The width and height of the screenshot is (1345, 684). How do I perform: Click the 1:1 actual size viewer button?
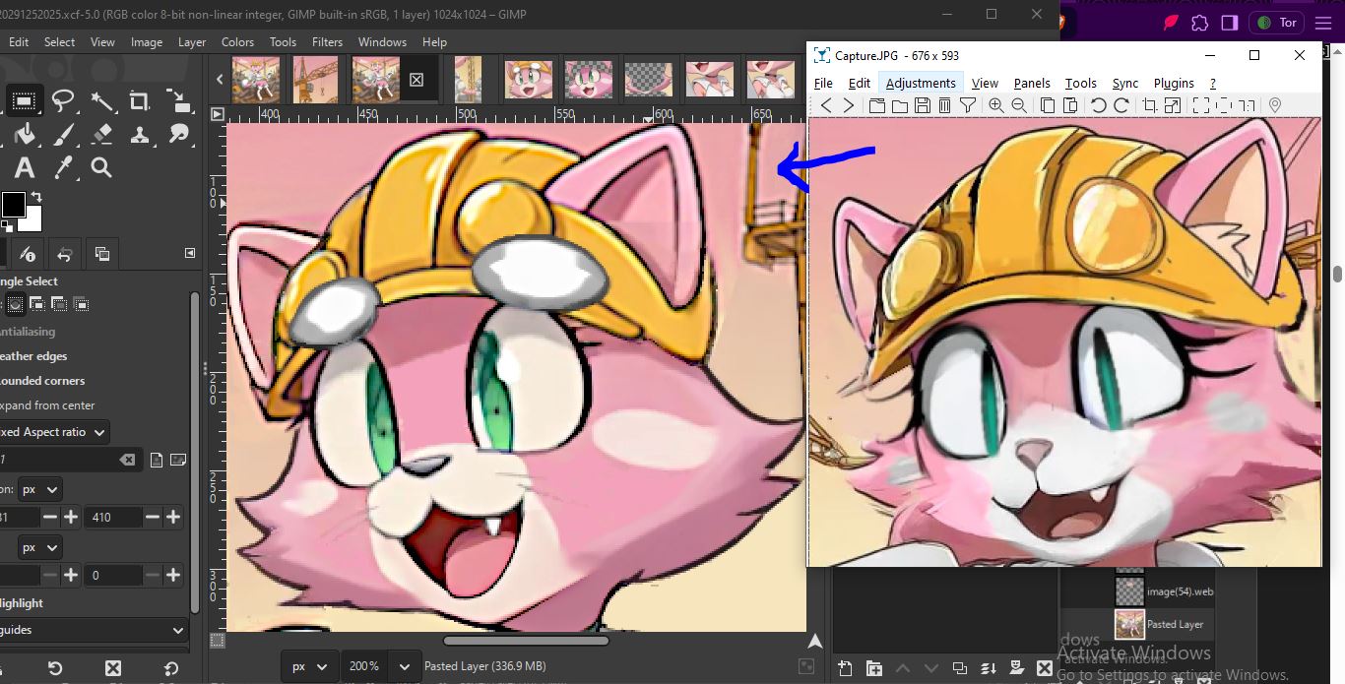coord(1247,105)
